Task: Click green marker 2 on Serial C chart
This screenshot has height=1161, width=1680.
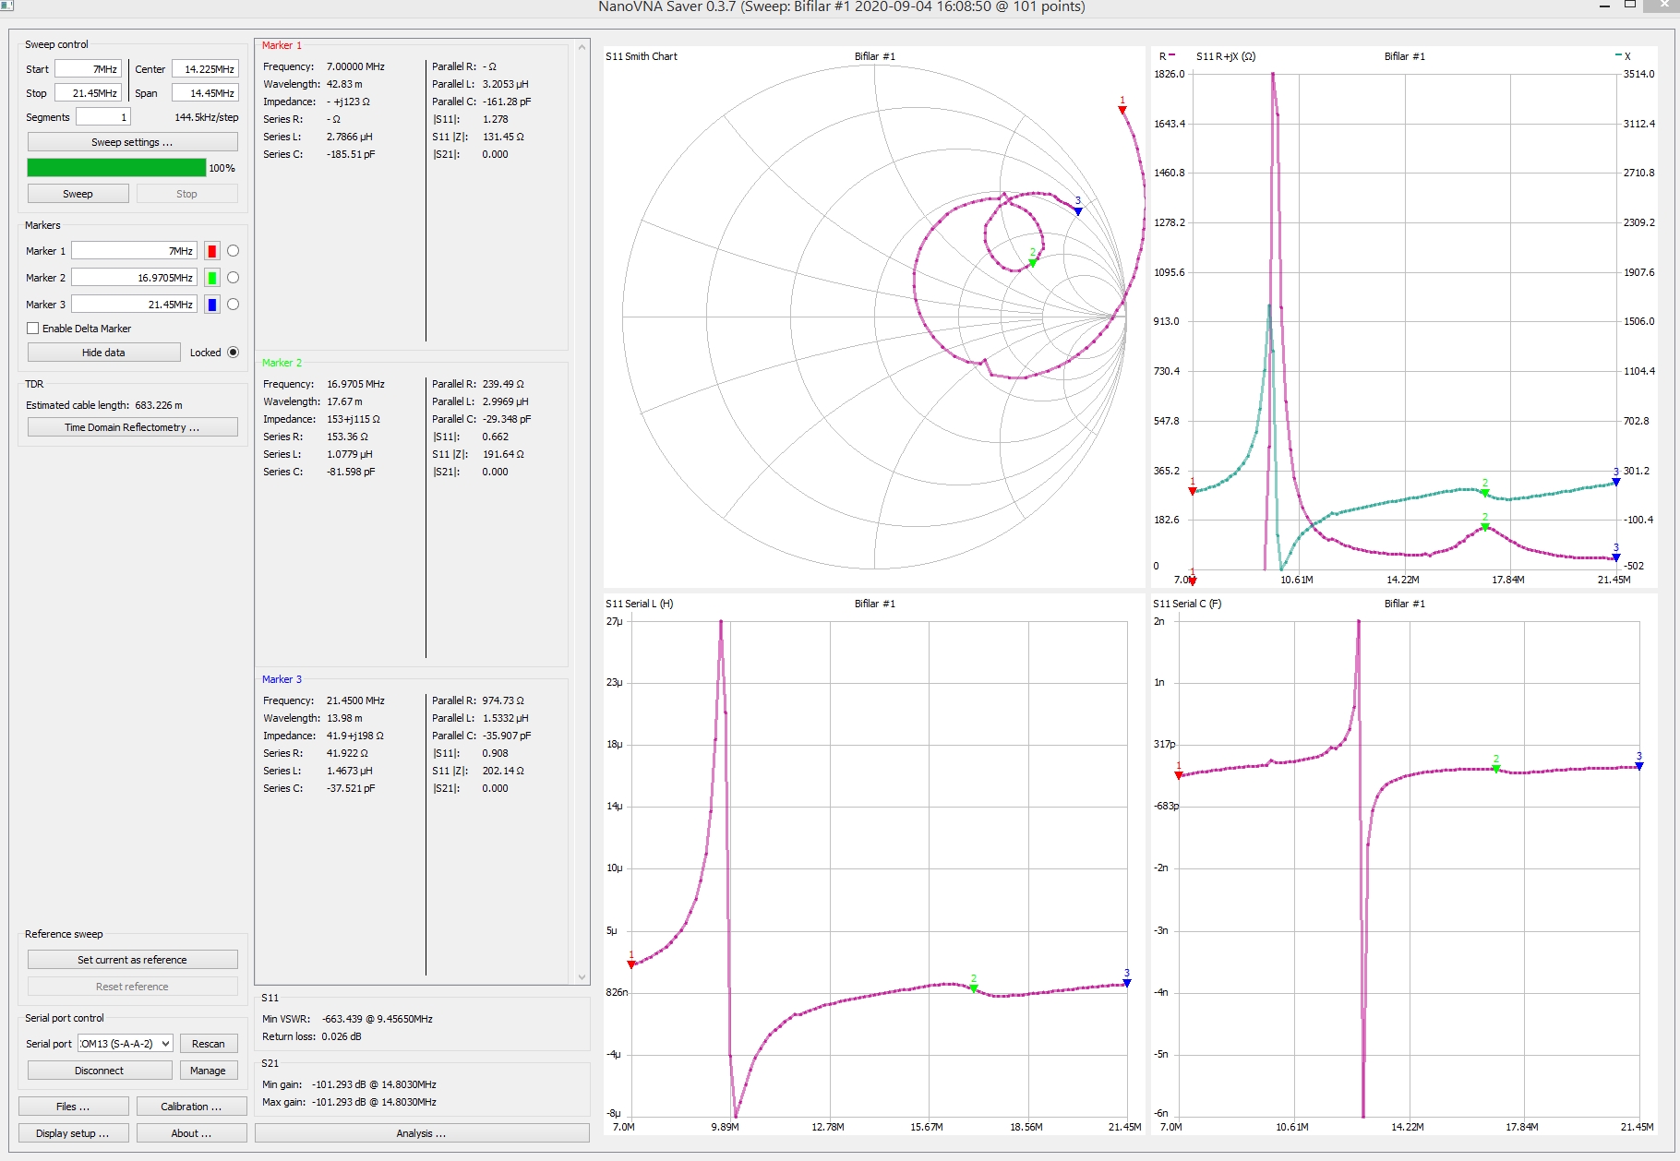Action: 1496,769
